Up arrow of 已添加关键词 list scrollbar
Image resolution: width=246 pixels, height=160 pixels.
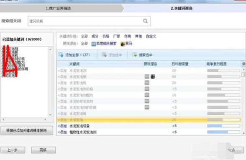pos(50,49)
